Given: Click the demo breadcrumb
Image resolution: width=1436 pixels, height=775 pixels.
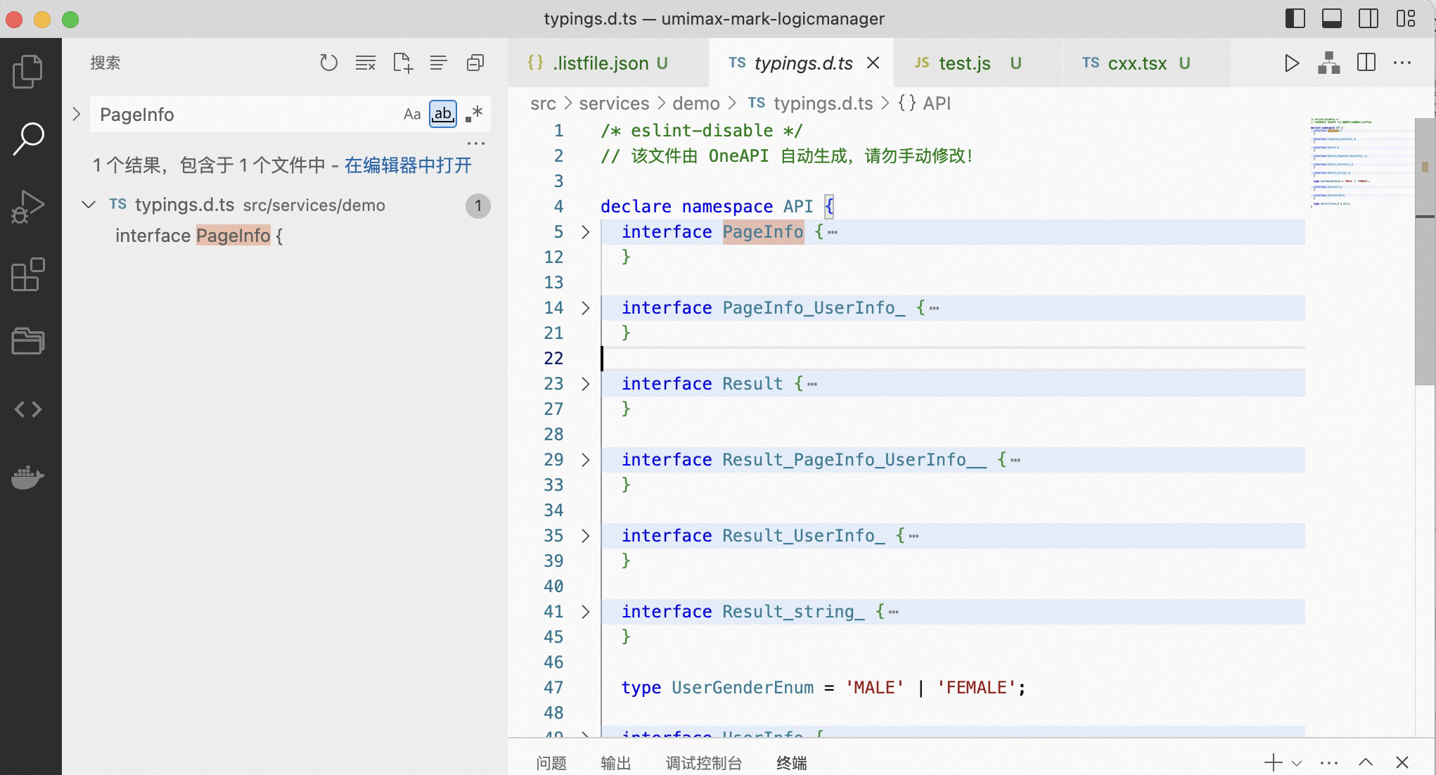Looking at the screenshot, I should [x=696, y=103].
